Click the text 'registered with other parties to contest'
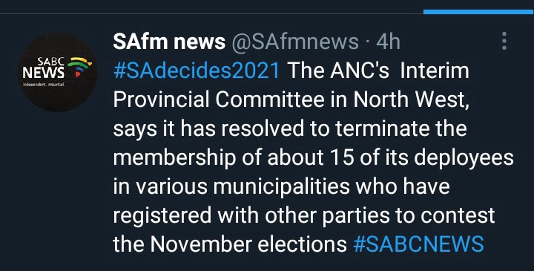The width and height of the screenshot is (534, 271). coord(304,216)
